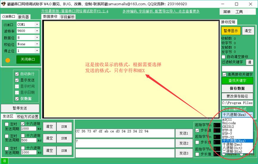258x164 pixels.
Task: Uncheck the 显示发送 checkbox
Action: [17, 80]
